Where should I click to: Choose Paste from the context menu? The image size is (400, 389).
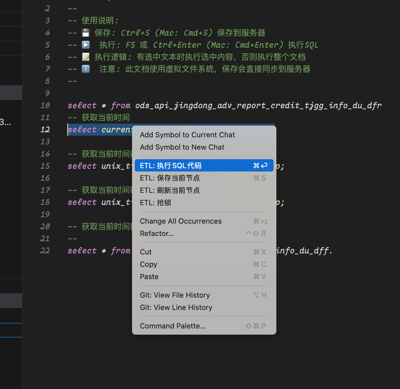point(204,277)
